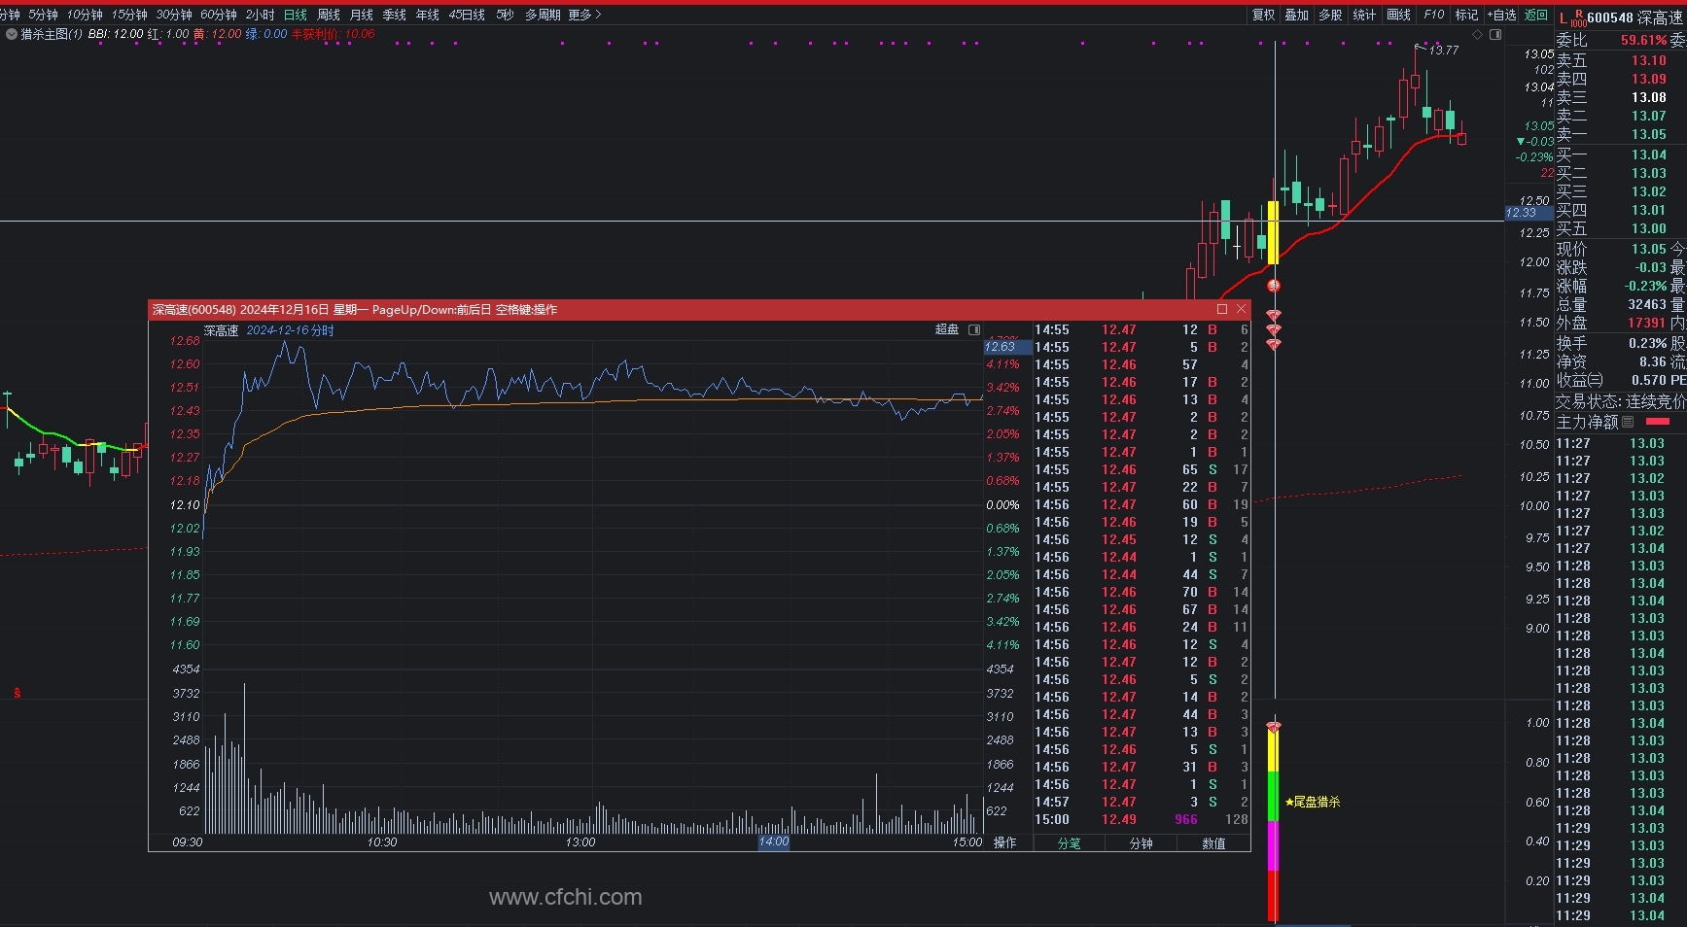Viewport: 1687px width, 927px height.
Task: Switch to the 30分钟 period tab
Action: [174, 15]
